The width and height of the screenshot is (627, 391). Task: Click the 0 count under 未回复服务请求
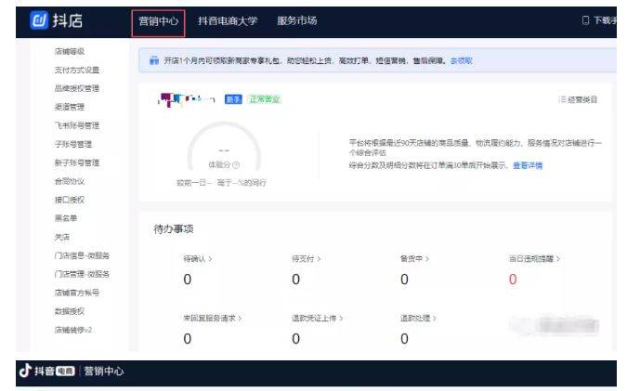[187, 339]
